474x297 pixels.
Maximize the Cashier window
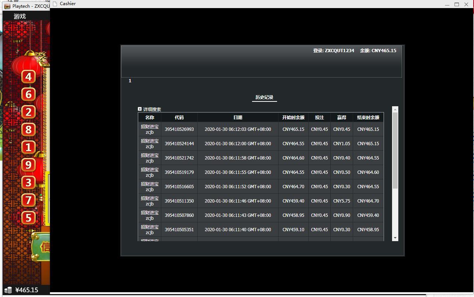point(457,4)
